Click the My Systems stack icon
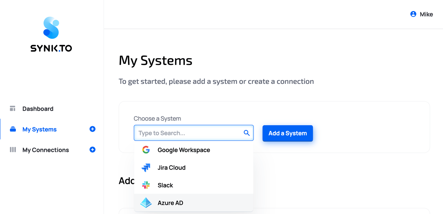The height and width of the screenshot is (214, 443). coord(13,129)
